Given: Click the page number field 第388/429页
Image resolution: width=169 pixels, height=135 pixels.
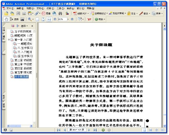Looking at the screenshot, I should point(77,130).
